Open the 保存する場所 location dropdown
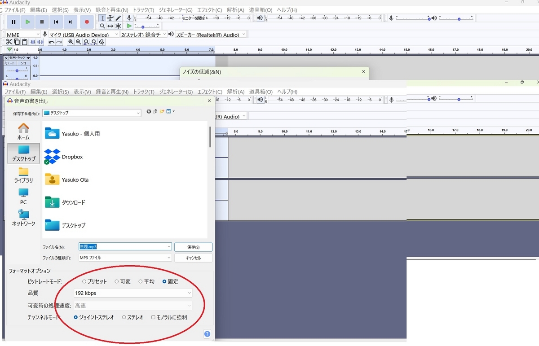 click(92, 113)
